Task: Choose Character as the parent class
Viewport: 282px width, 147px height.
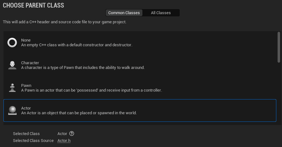Action: pyautogui.click(x=30, y=63)
